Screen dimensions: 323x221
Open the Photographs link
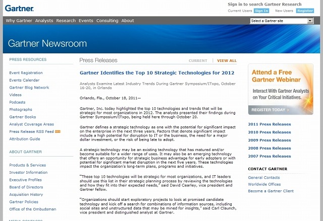pos(21,109)
